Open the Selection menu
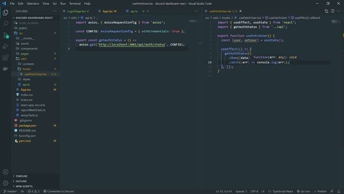Viewport: 344px width, 194px height. 33,4
